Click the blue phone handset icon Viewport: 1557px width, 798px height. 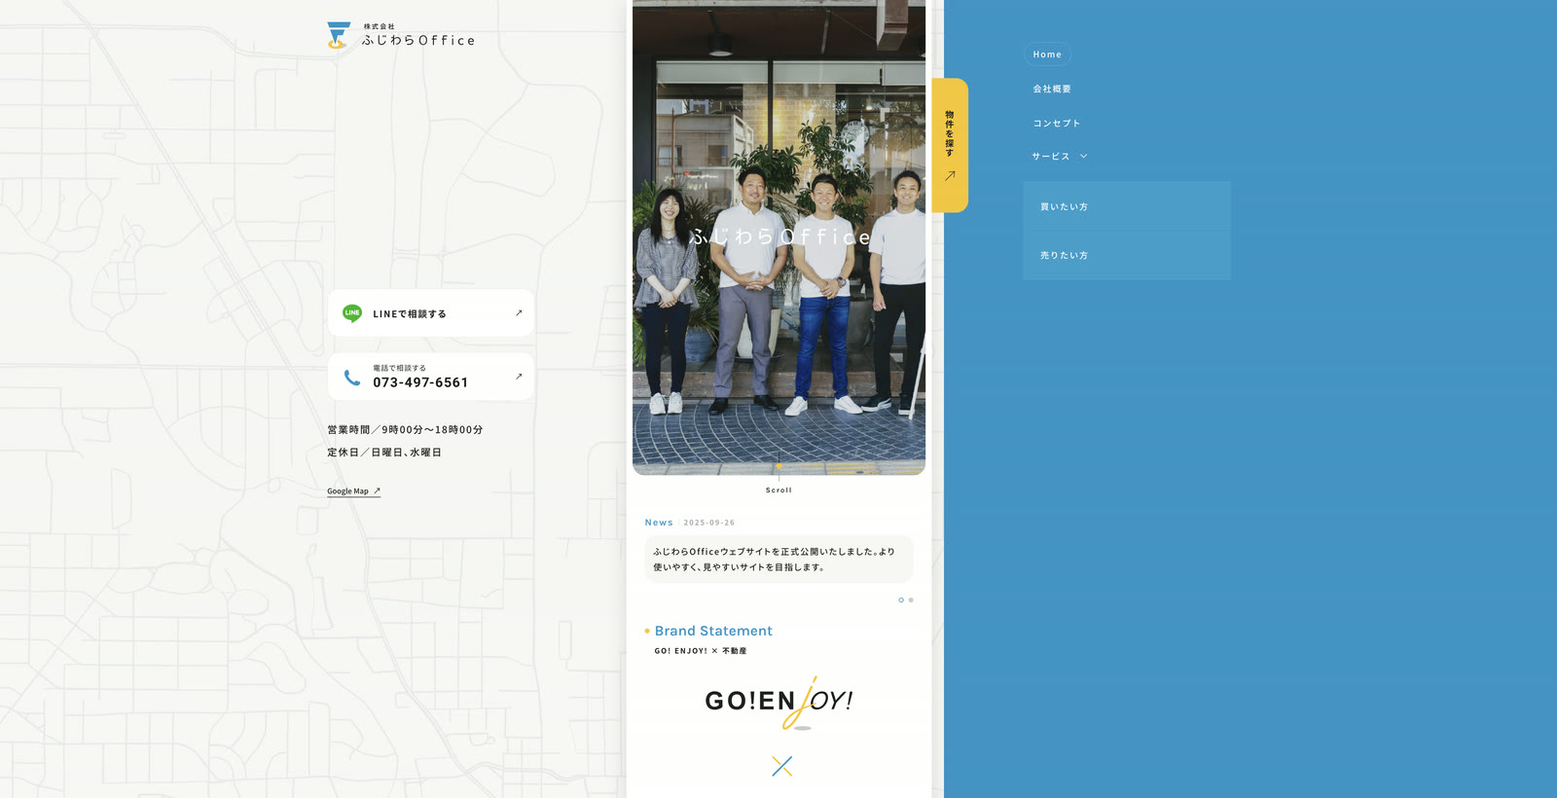pos(352,377)
